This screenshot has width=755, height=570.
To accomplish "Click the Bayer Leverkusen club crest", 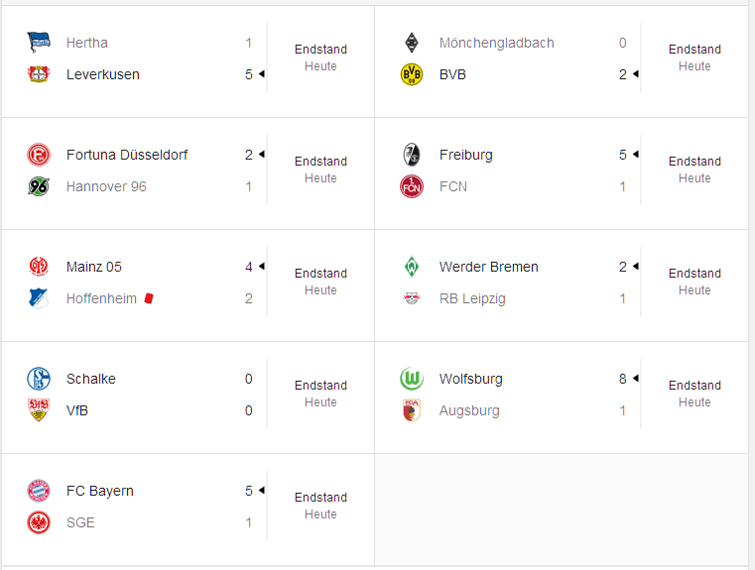I will coord(39,74).
